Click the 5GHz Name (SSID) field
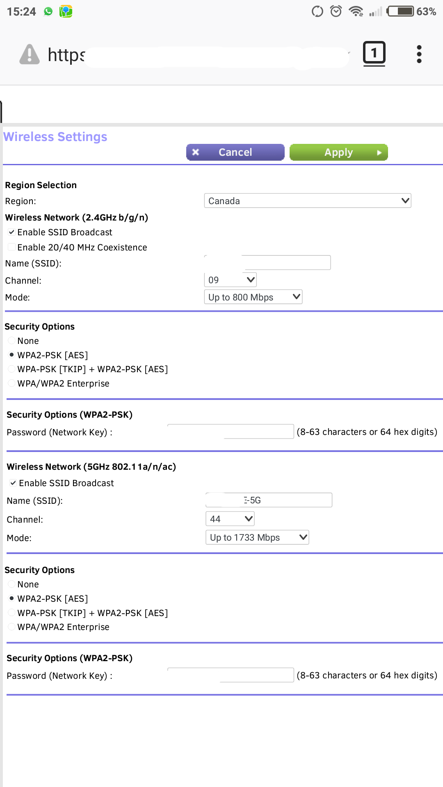Screen dimensions: 443x787 (269, 500)
